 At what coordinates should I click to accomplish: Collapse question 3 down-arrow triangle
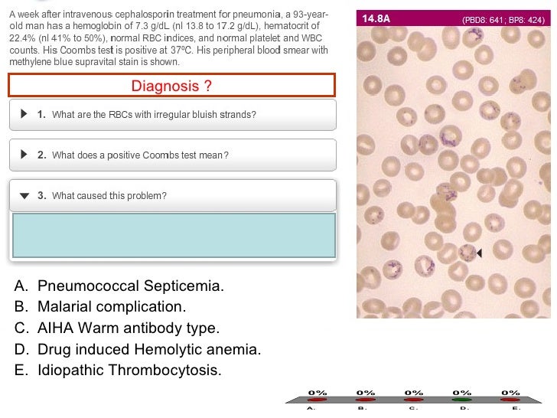coord(24,196)
